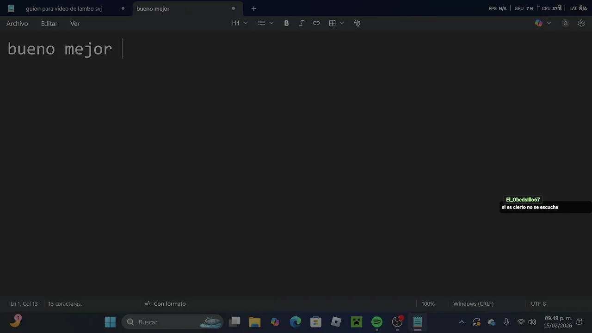Click the Ln 1, Col 13 position indicator
This screenshot has height=333, width=592.
[24, 304]
